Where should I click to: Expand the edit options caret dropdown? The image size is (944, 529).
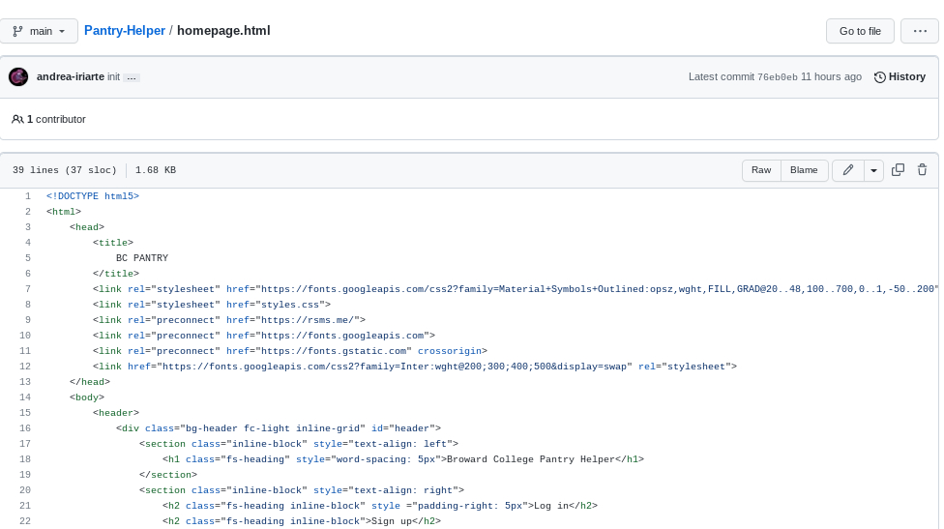[x=874, y=170]
